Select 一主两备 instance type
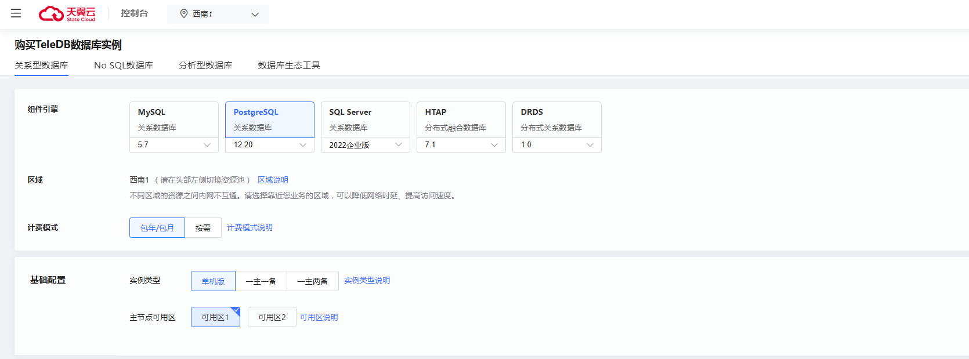This screenshot has width=969, height=359. click(313, 281)
